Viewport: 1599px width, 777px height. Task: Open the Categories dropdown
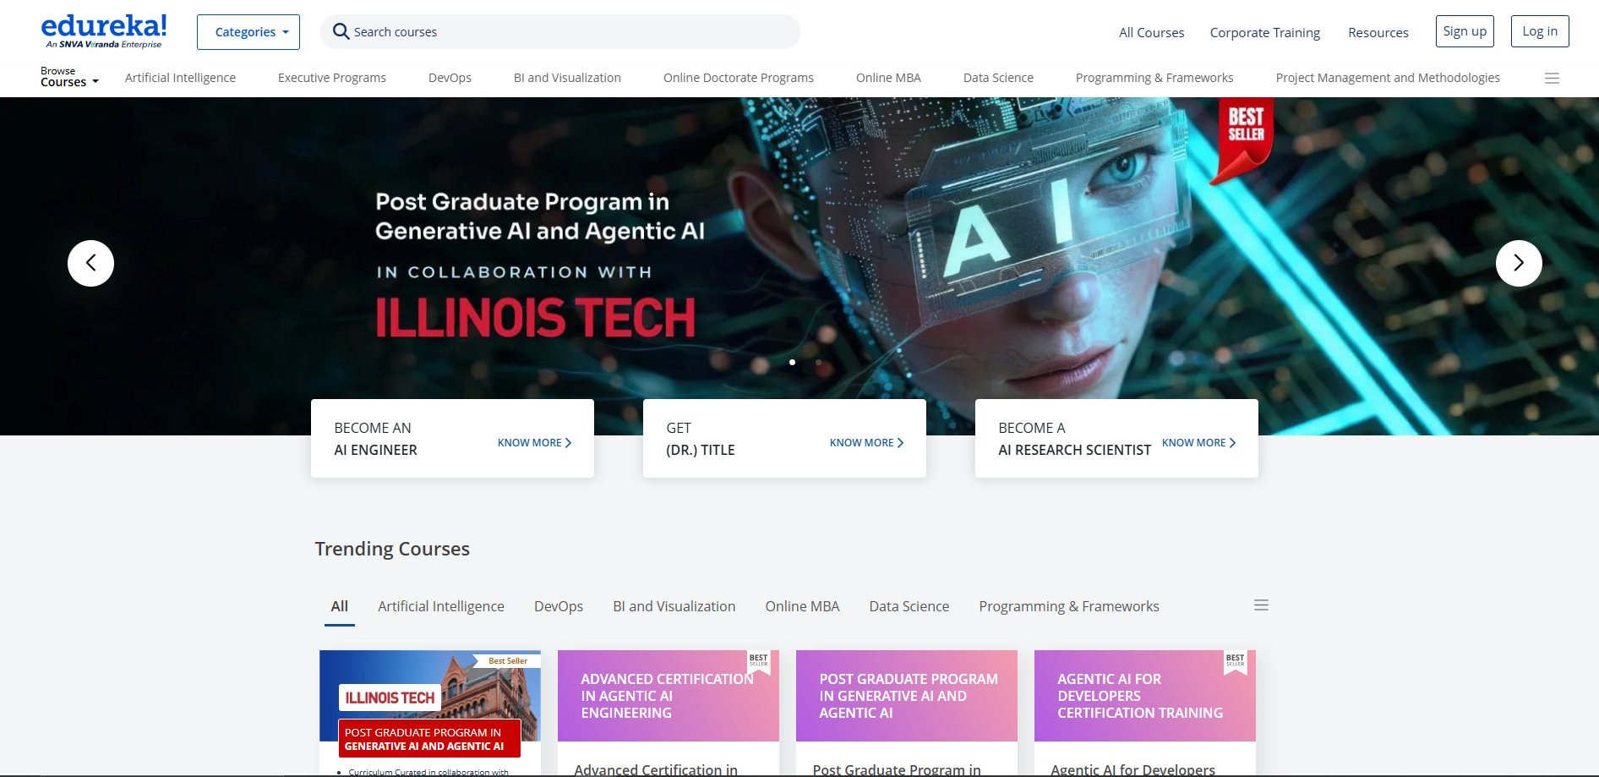tap(248, 32)
